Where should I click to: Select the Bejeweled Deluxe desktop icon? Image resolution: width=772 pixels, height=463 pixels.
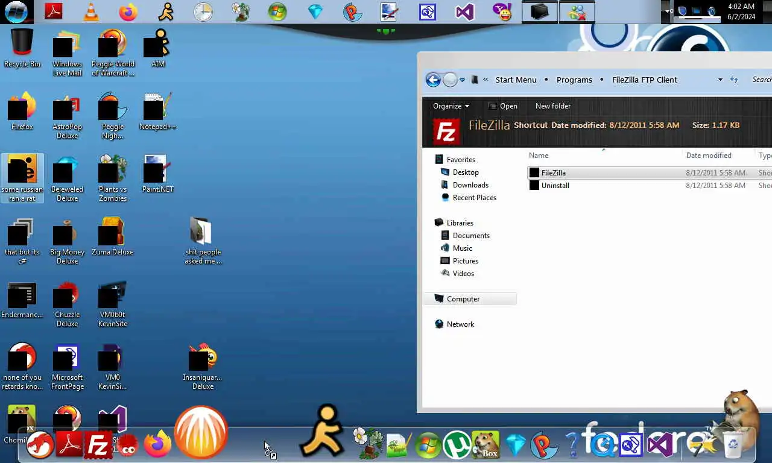[x=67, y=178]
